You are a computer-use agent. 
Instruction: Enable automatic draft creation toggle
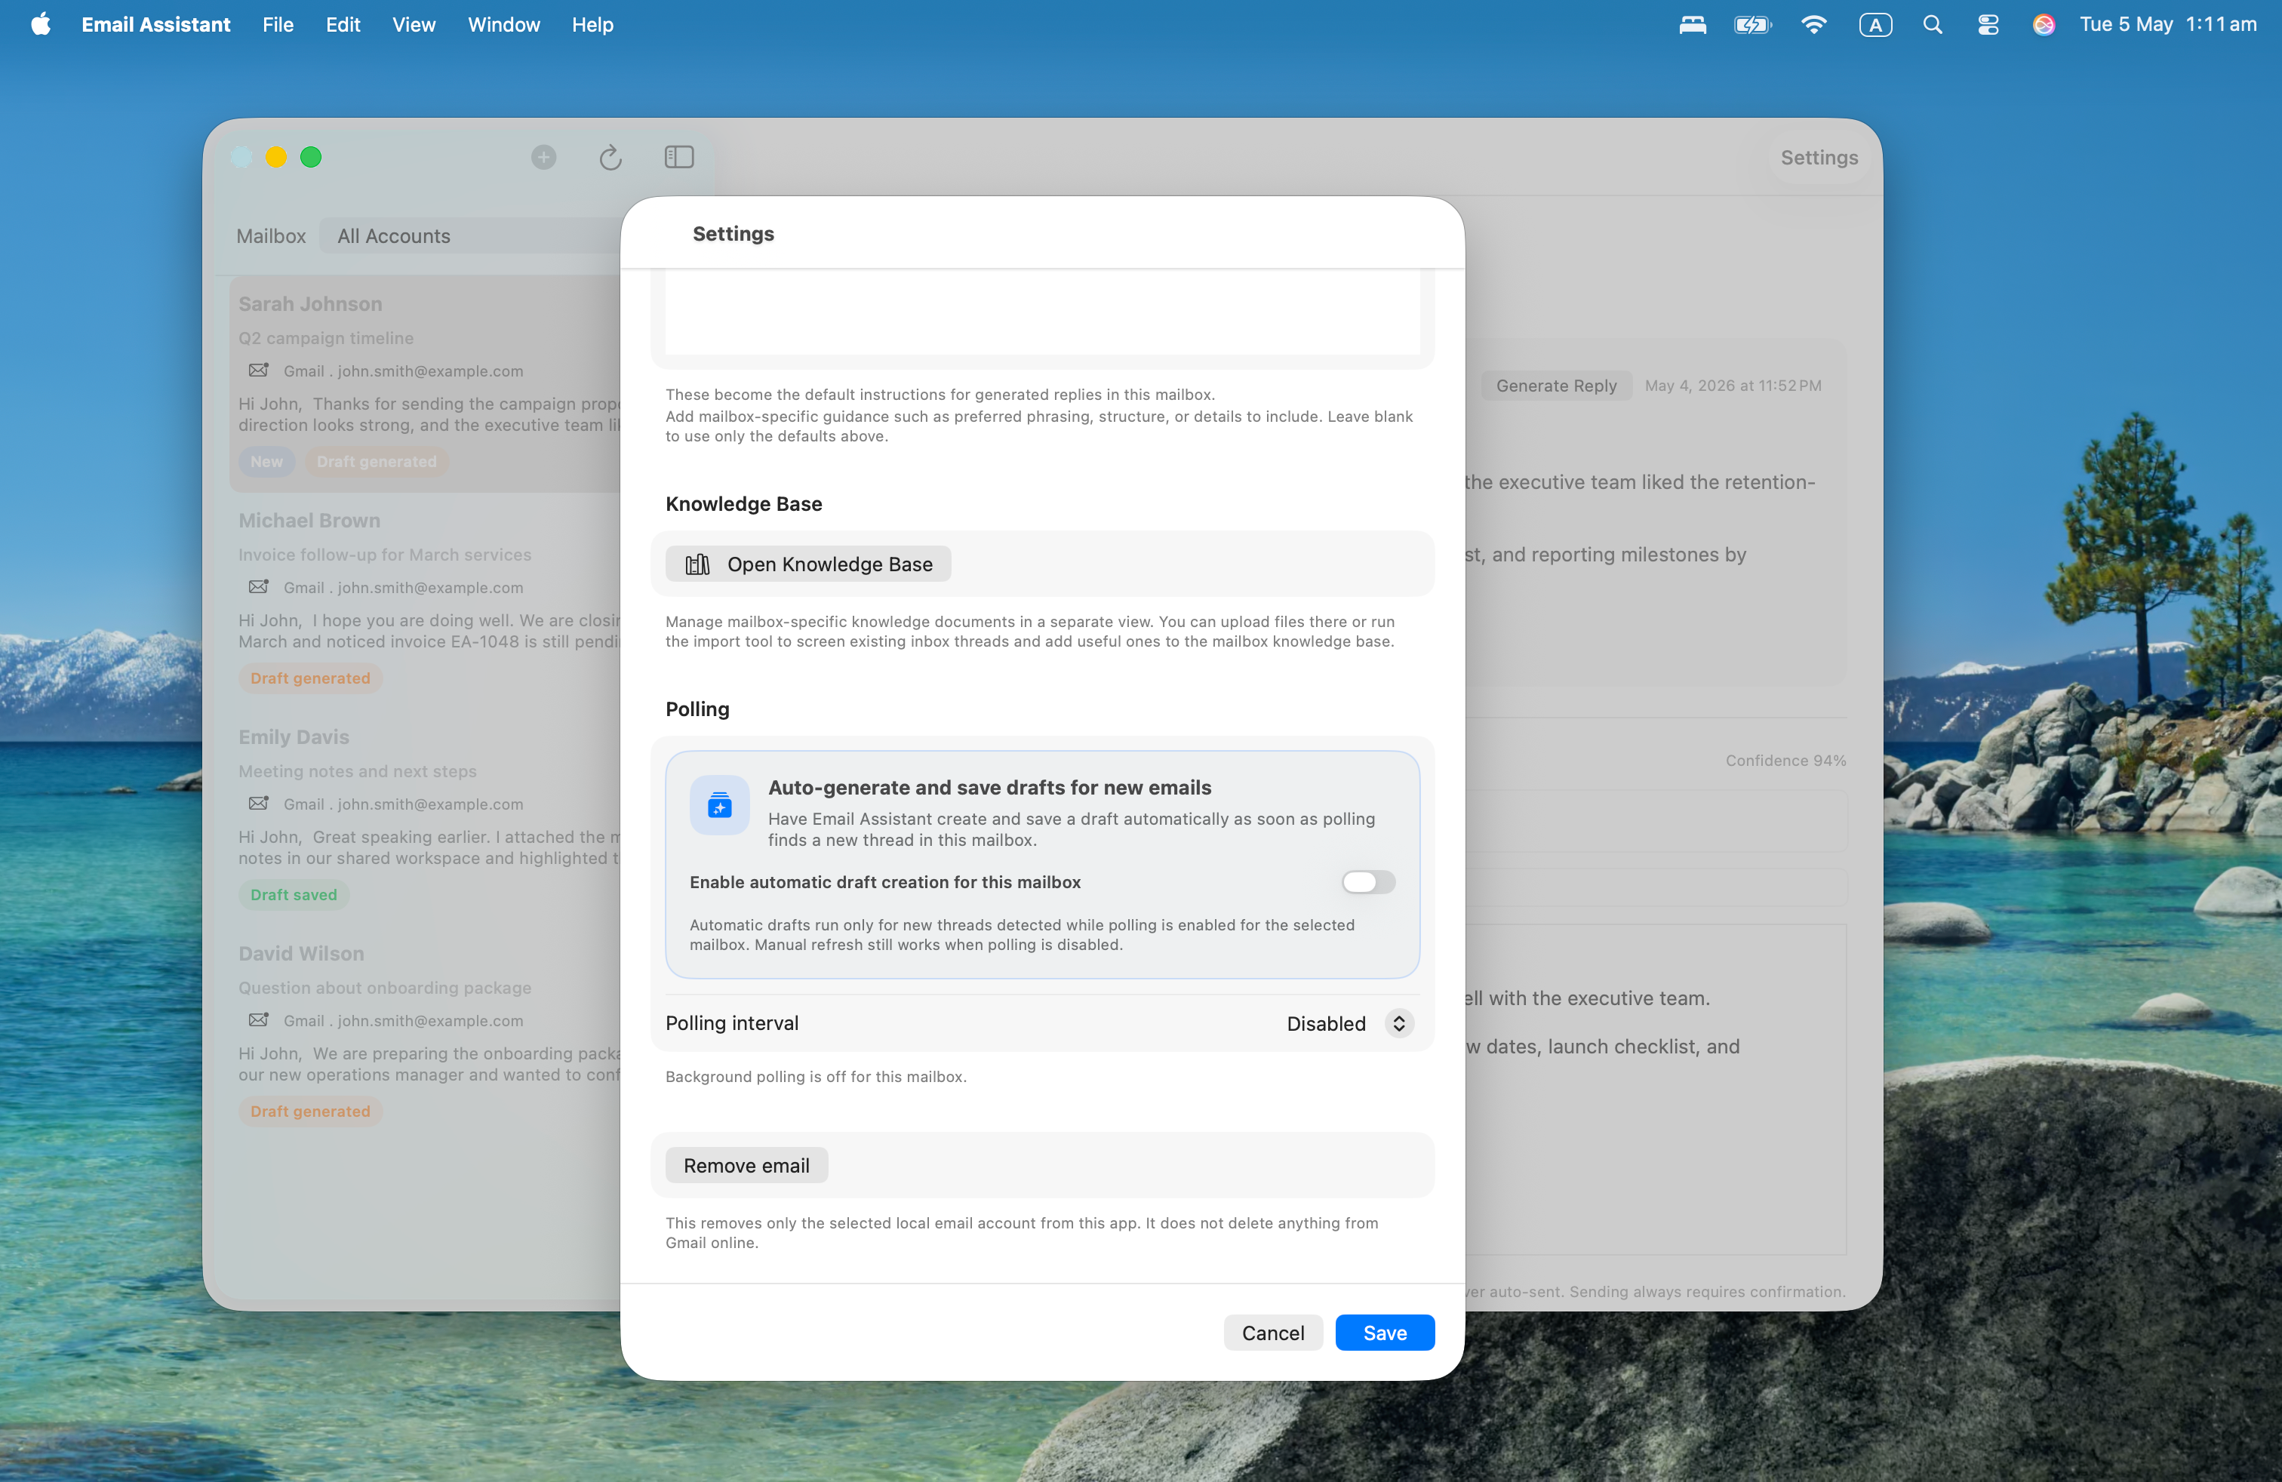tap(1368, 882)
